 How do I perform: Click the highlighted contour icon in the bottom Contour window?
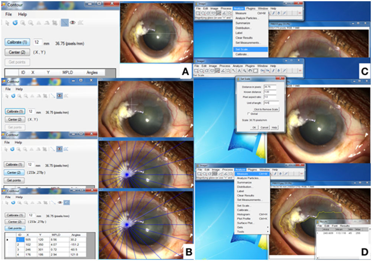67,203
